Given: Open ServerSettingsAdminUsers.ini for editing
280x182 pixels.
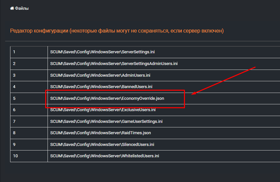Looking at the screenshot, I should click(114, 64).
